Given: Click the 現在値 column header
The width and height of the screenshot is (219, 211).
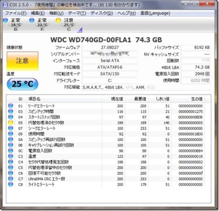Looking at the screenshot, I should click(113, 99).
